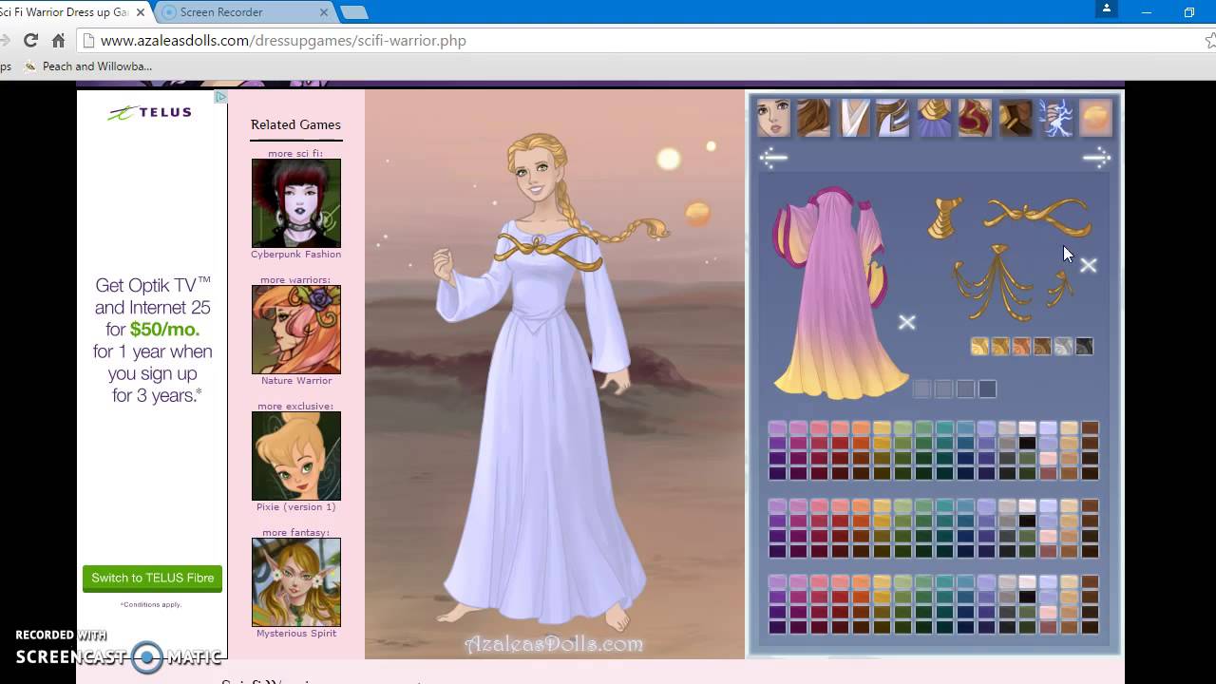
Task: Pick the black metal swatch
Action: pos(1084,347)
